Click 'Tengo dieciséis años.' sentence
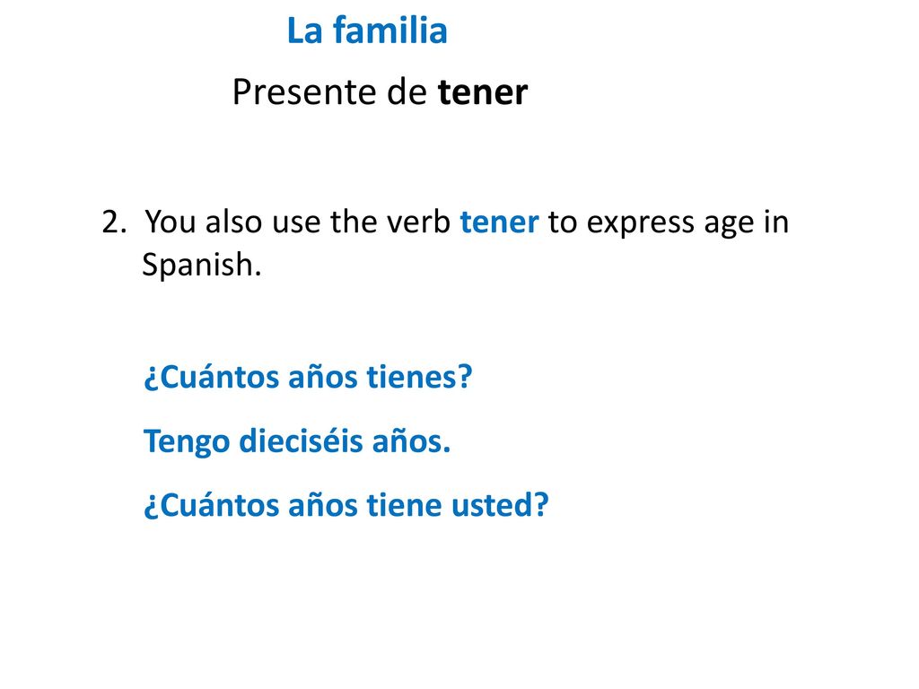The image size is (919, 689). tap(296, 441)
